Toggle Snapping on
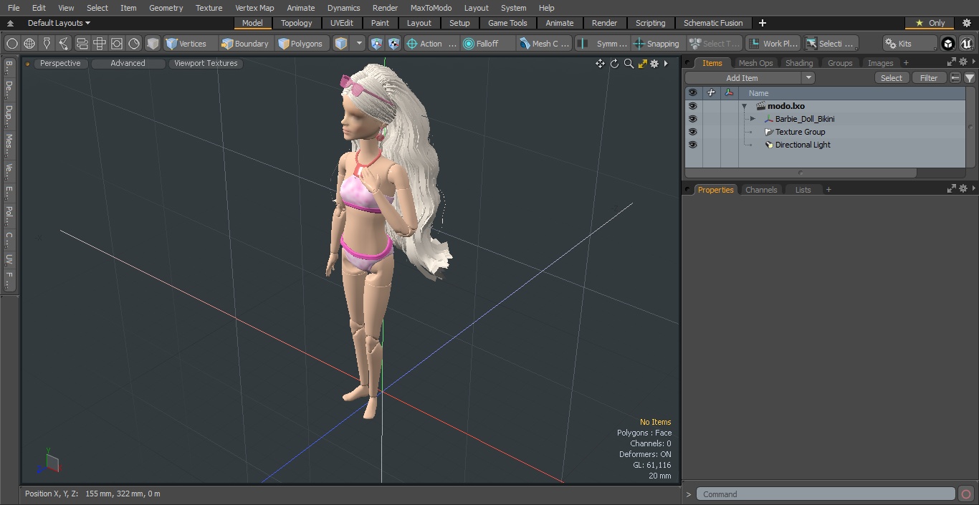Image resolution: width=979 pixels, height=505 pixels. coord(656,44)
